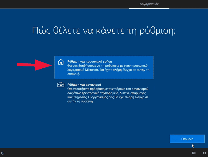Open the on-screen keyboard icon
Image resolution: width=208 pixels, height=157 pixels.
(x=194, y=153)
